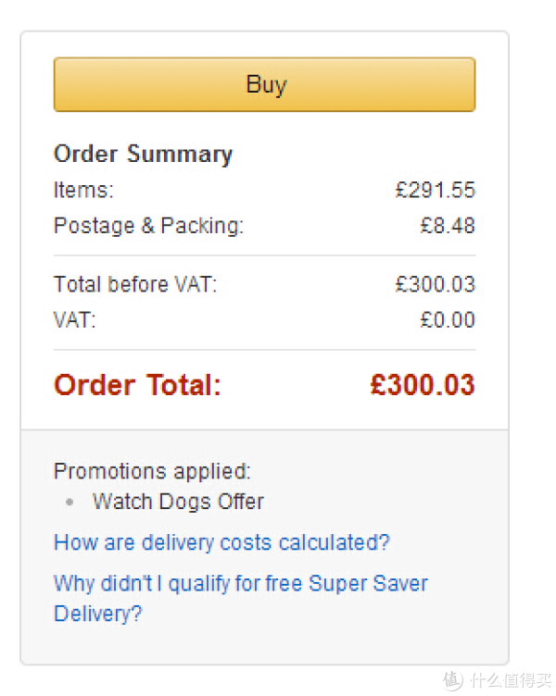Open the delivery costs calculation link
The height and width of the screenshot is (696, 556).
pyautogui.click(x=221, y=542)
